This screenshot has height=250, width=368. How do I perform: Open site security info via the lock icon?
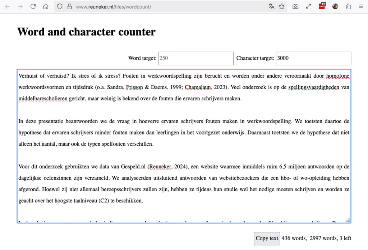pyautogui.click(x=70, y=6)
